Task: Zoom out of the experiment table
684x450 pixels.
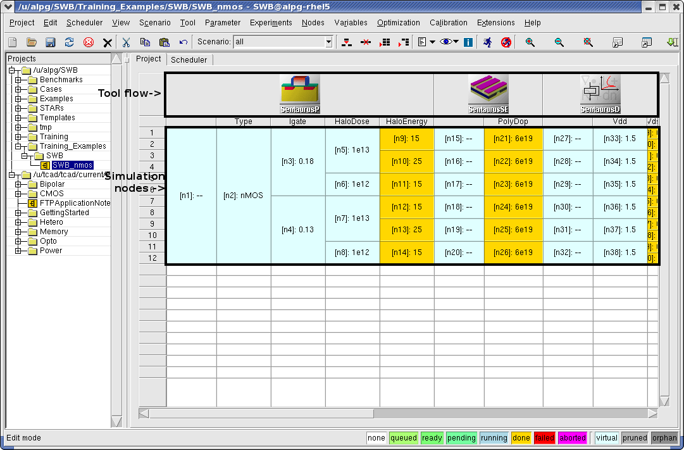Action: coord(559,42)
